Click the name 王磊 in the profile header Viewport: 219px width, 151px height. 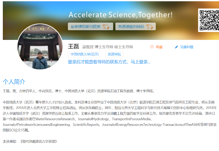[74, 46]
